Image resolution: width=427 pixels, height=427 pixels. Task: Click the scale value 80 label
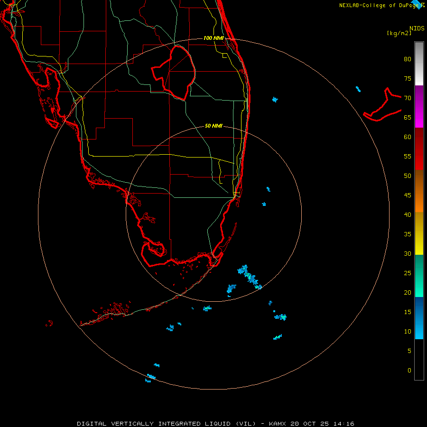point(408,59)
